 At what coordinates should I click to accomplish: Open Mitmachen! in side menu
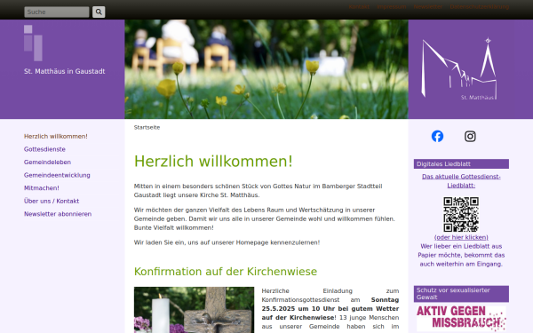coord(42,188)
